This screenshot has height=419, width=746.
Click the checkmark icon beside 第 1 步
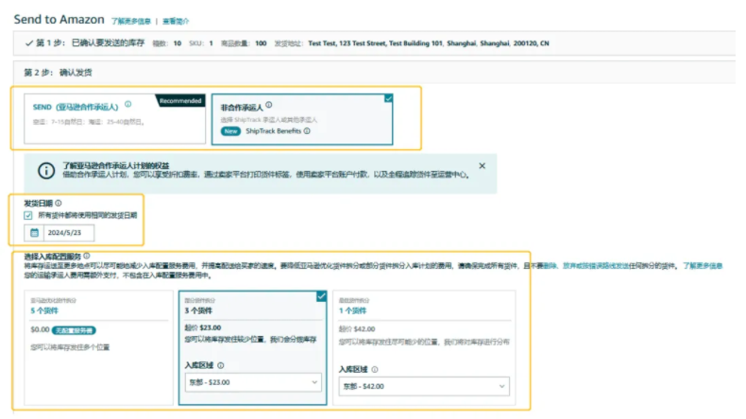pos(29,43)
